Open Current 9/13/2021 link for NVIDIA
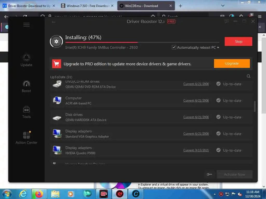This screenshot has width=266, height=199. [196, 150]
